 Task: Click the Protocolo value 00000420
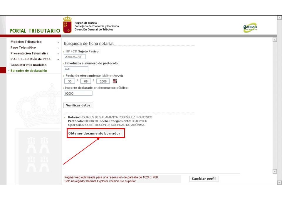[x=91, y=121]
